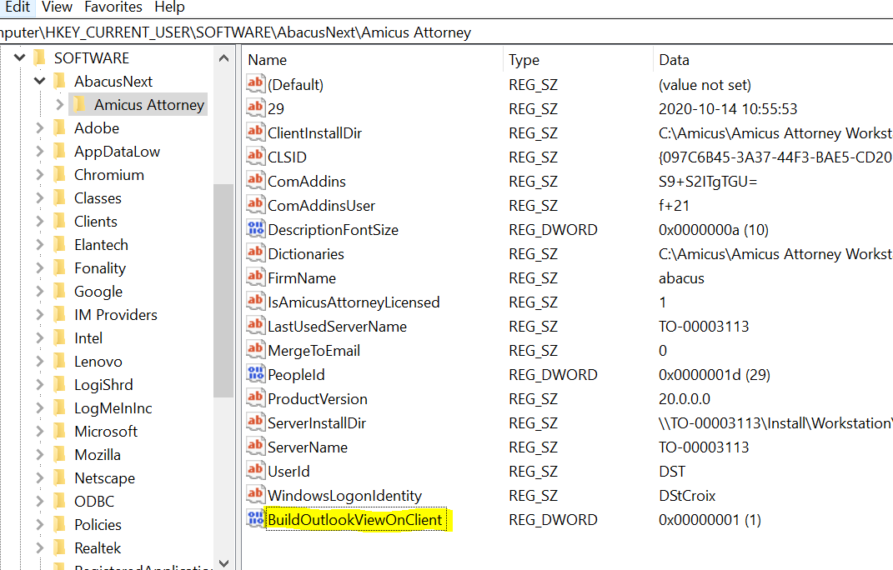Click the string icon next to ProductVersion

tap(256, 398)
